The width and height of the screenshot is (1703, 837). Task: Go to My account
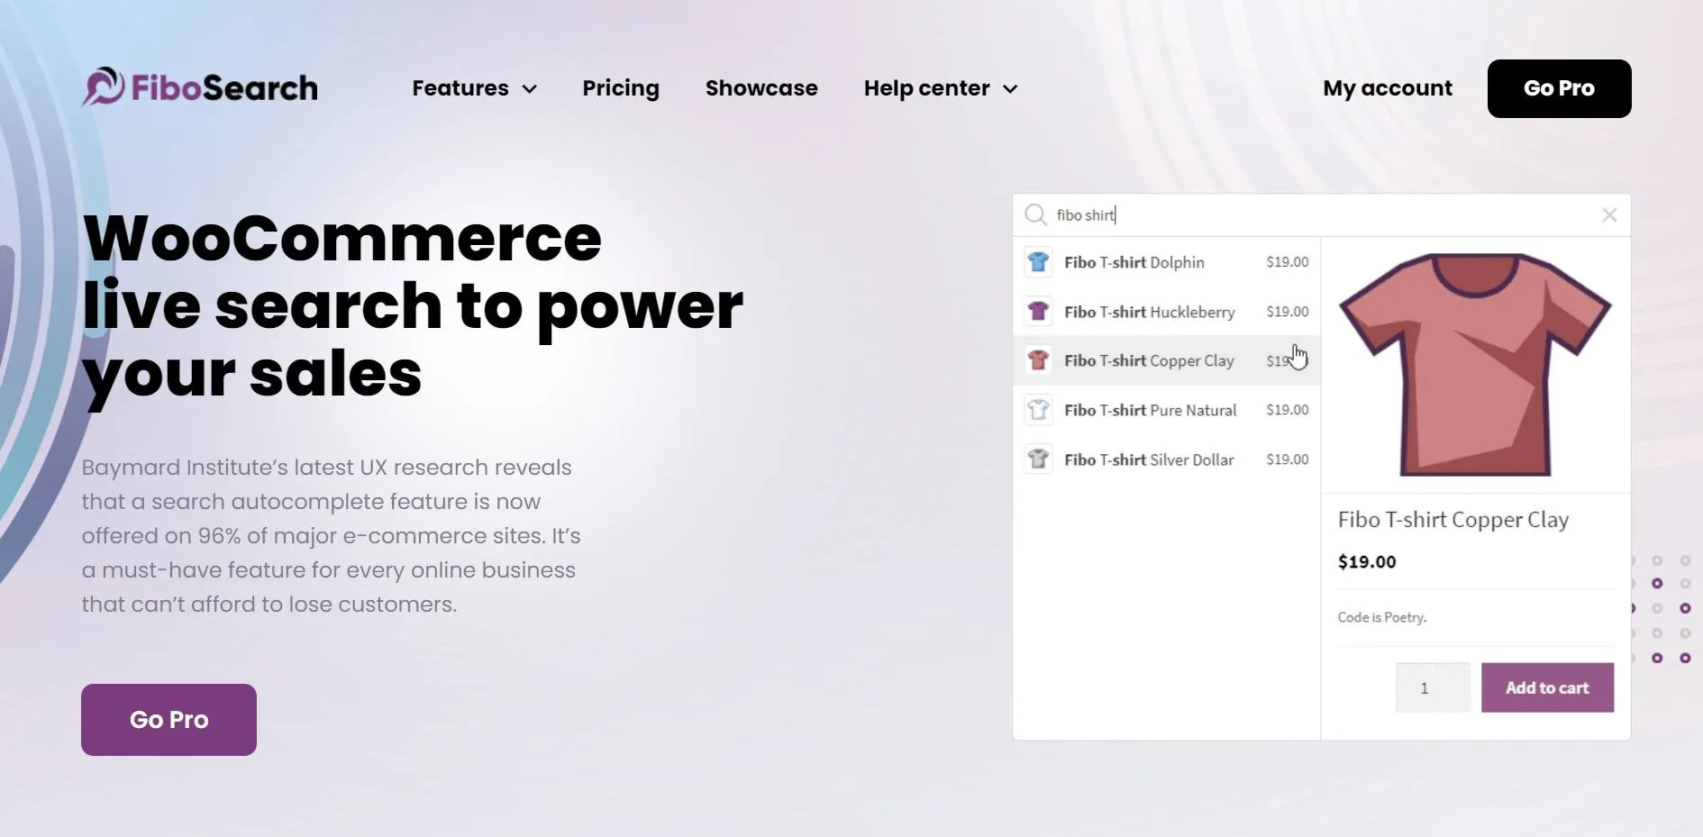[1387, 88]
